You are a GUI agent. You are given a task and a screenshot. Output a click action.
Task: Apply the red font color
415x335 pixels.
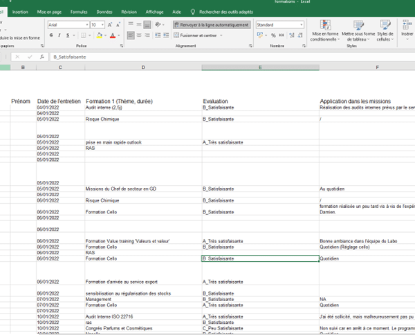[x=113, y=35]
